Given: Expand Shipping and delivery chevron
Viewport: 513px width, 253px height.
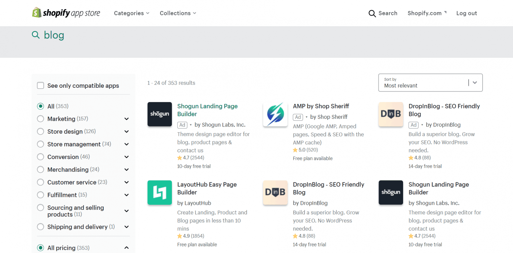Looking at the screenshot, I should click(126, 227).
